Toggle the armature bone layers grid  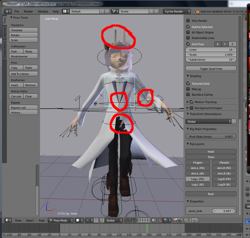130,220
